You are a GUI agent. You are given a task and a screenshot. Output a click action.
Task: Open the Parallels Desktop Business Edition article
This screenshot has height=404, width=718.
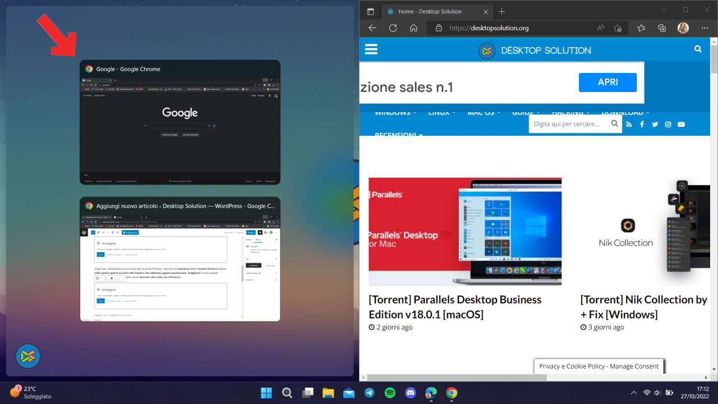[x=455, y=307]
